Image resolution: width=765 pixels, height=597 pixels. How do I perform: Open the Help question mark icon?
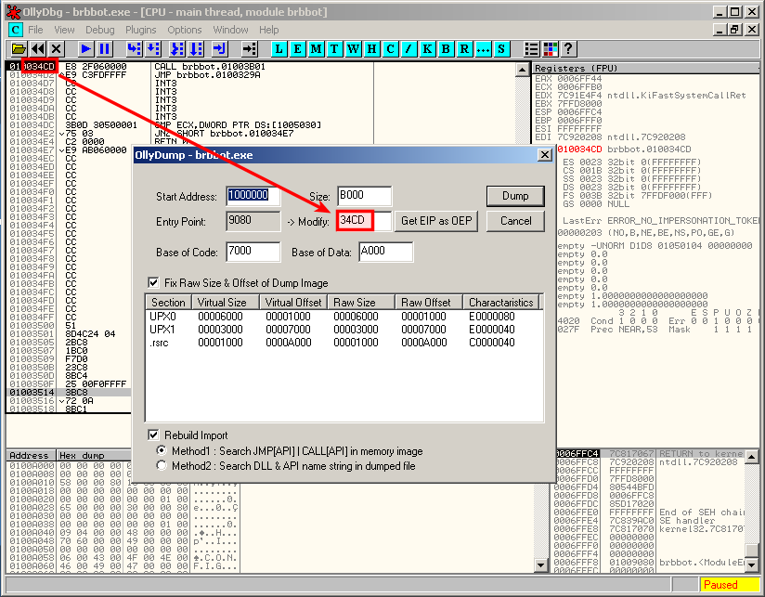568,48
